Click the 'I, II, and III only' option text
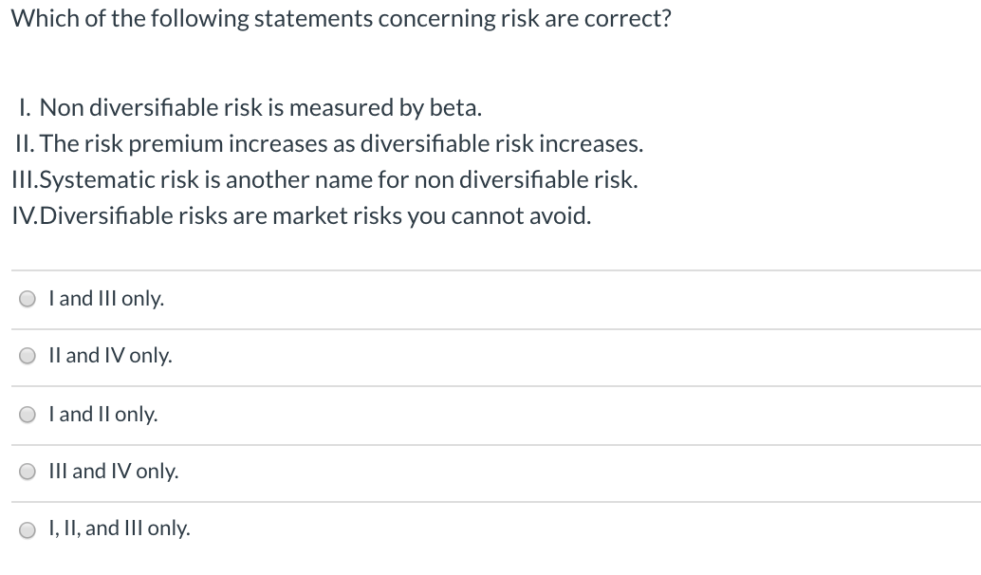The height and width of the screenshot is (575, 981). [x=119, y=529]
